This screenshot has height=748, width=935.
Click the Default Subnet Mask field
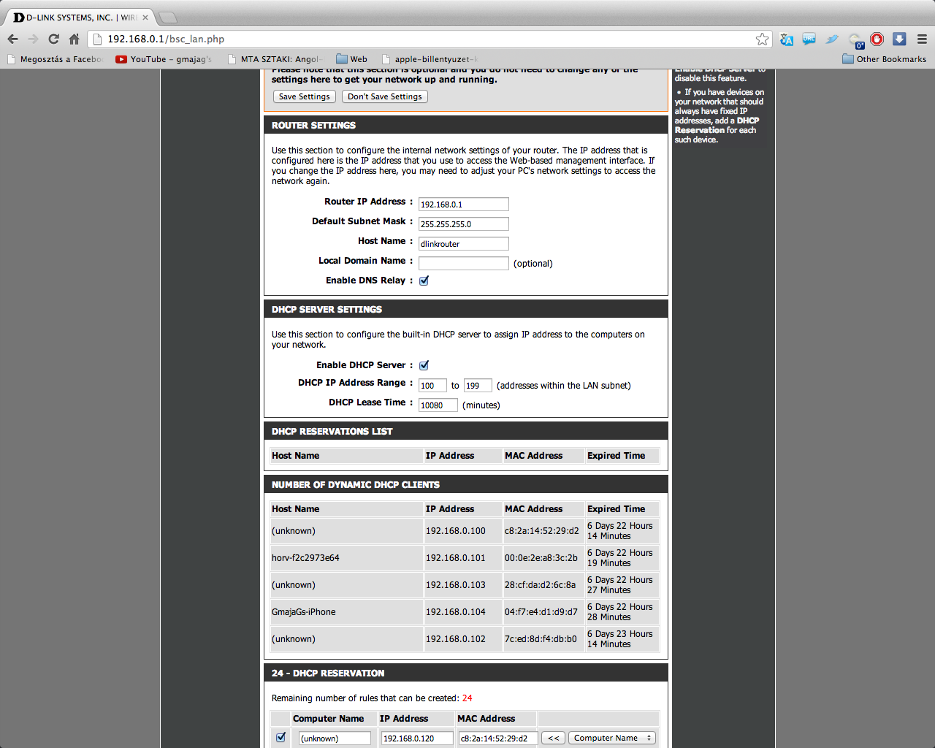pyautogui.click(x=464, y=224)
